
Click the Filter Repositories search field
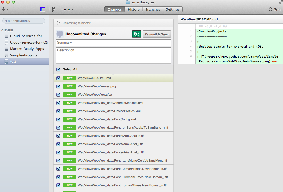click(24, 21)
